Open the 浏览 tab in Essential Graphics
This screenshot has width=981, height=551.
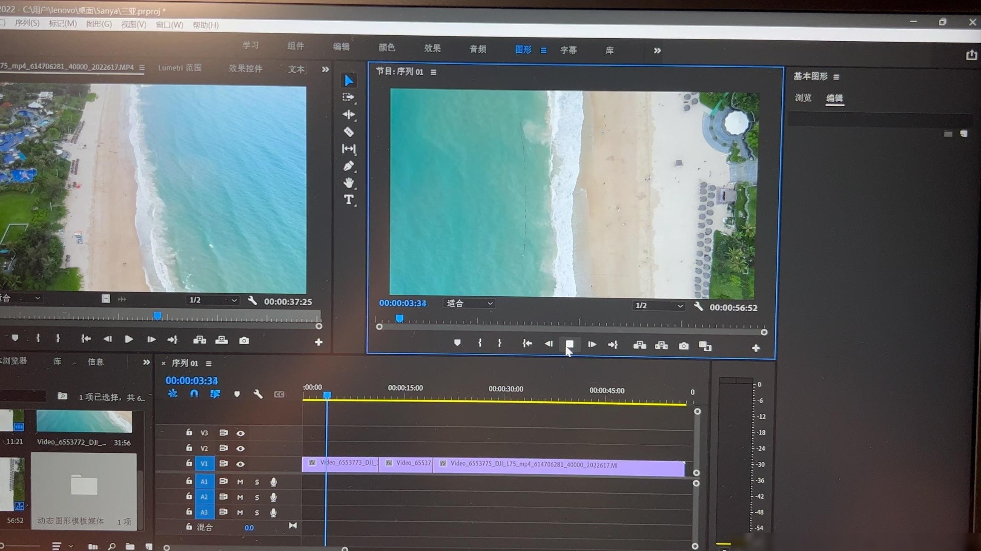(803, 98)
